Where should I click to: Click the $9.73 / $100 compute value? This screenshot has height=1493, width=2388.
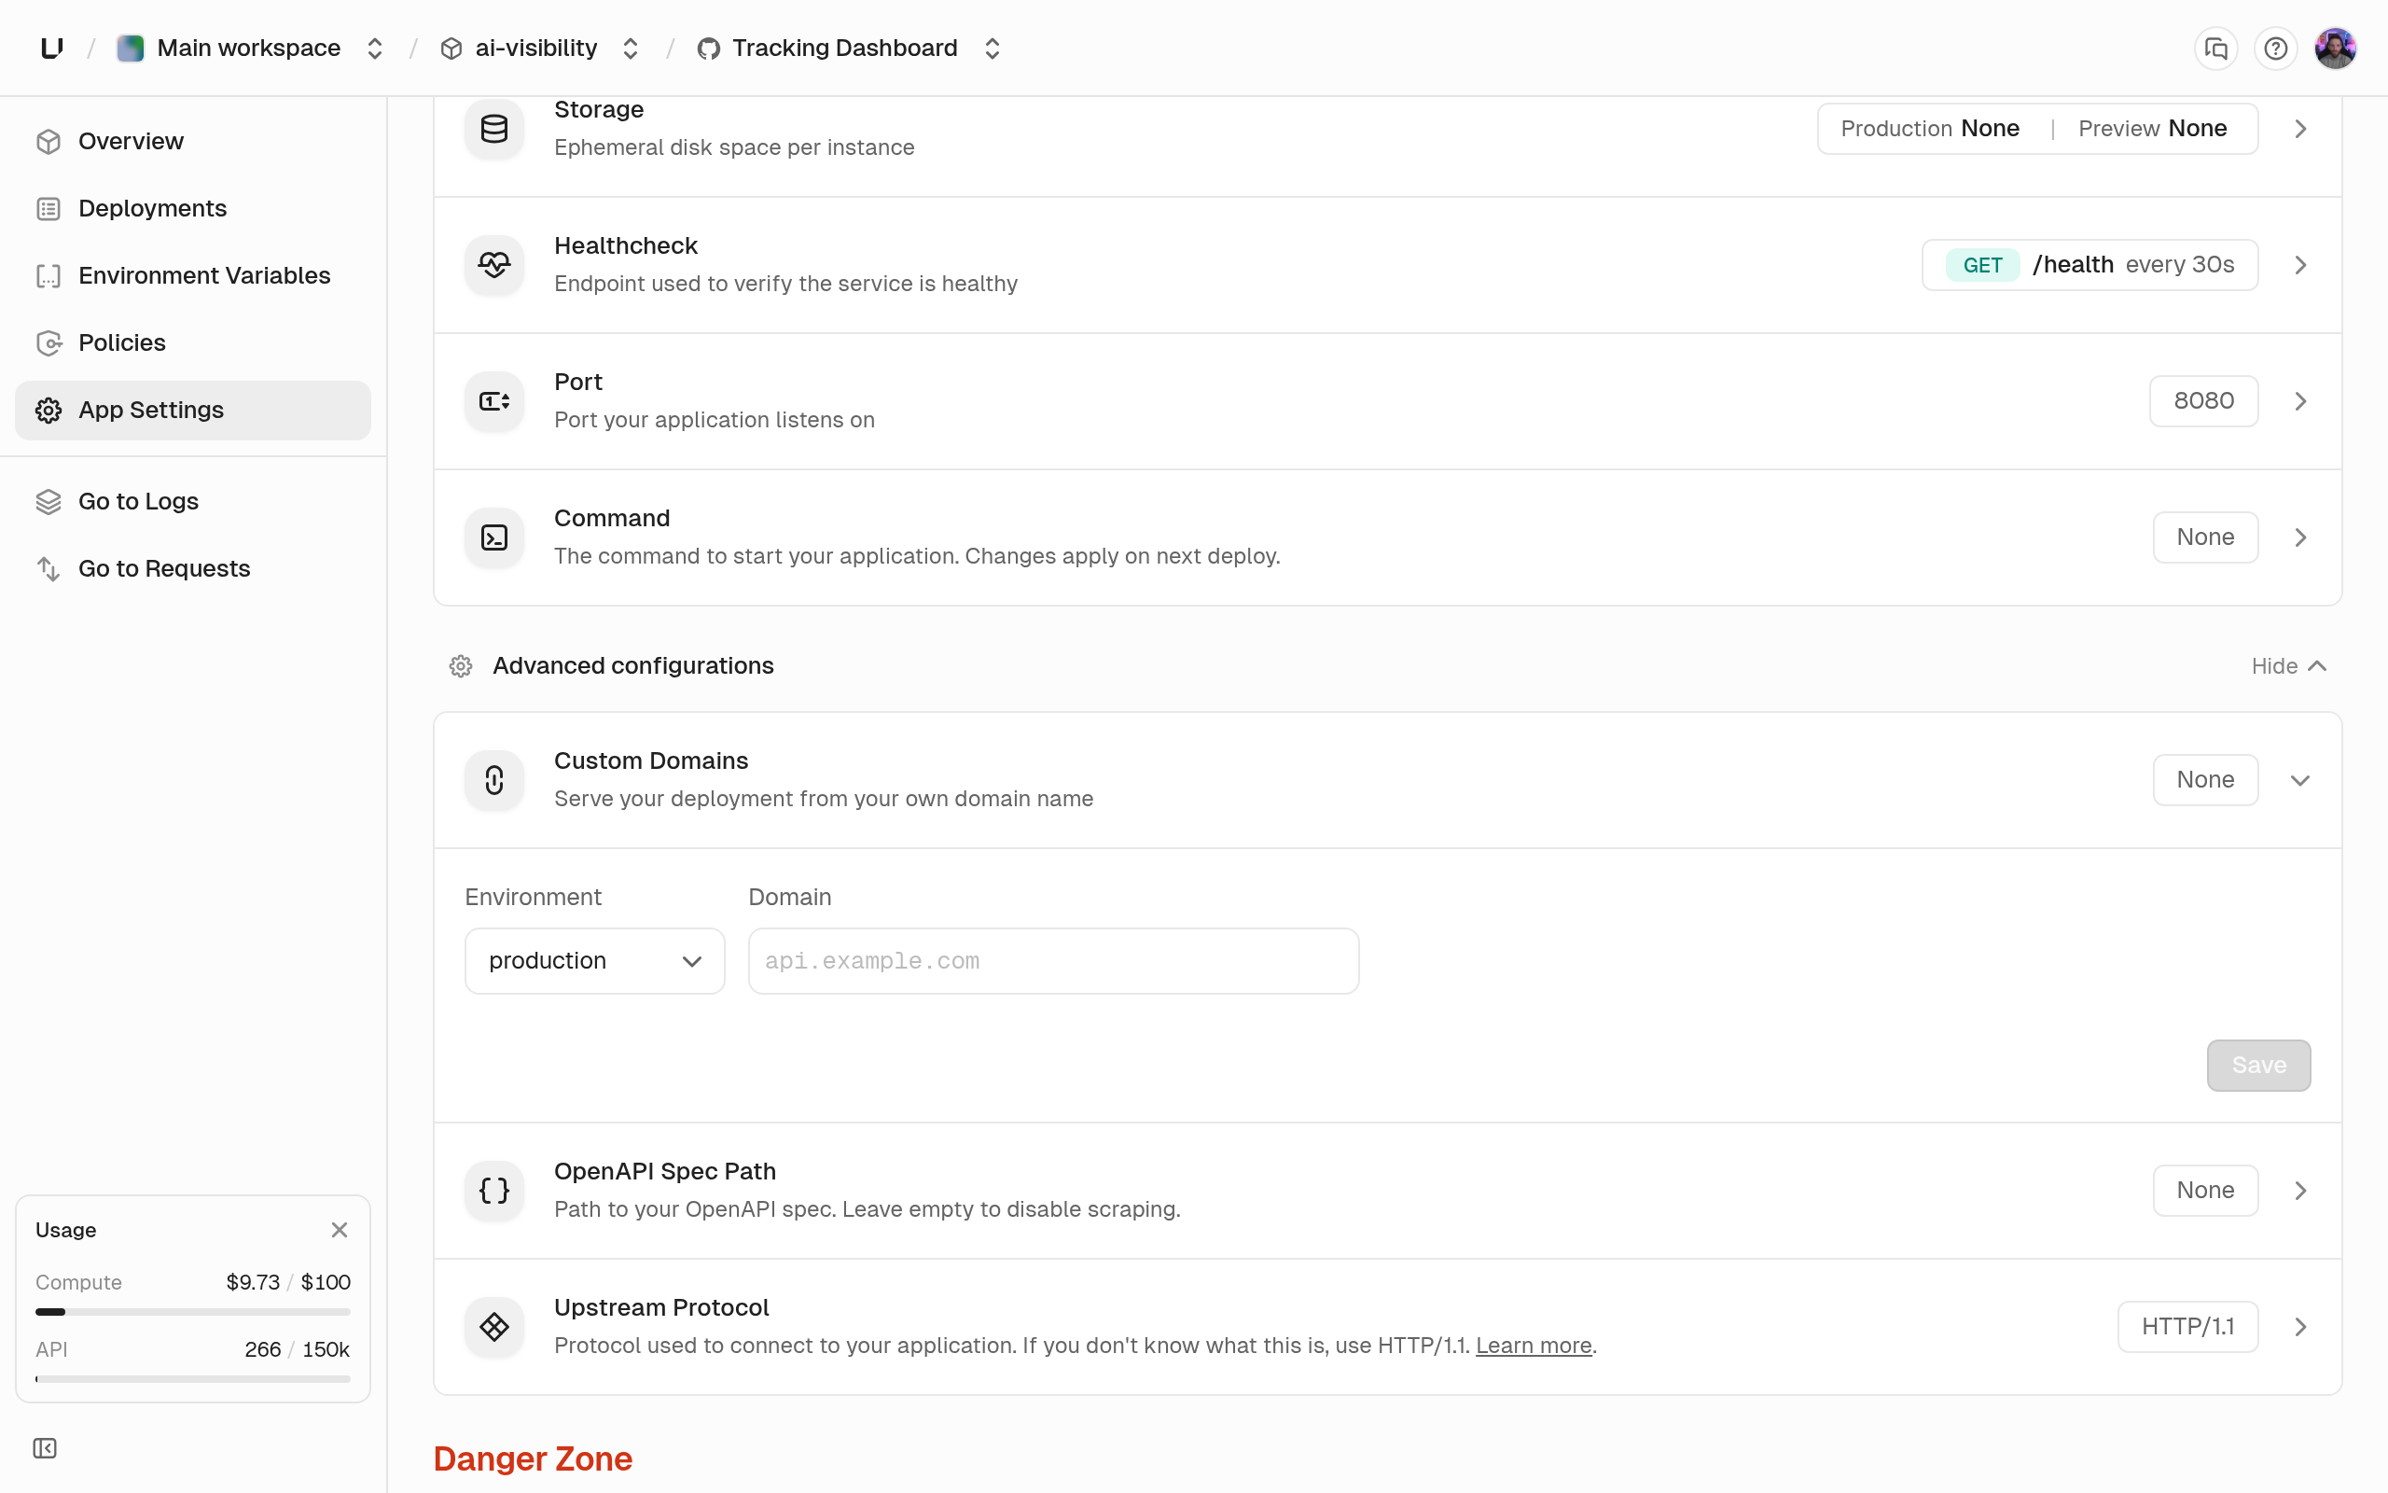tap(288, 1283)
